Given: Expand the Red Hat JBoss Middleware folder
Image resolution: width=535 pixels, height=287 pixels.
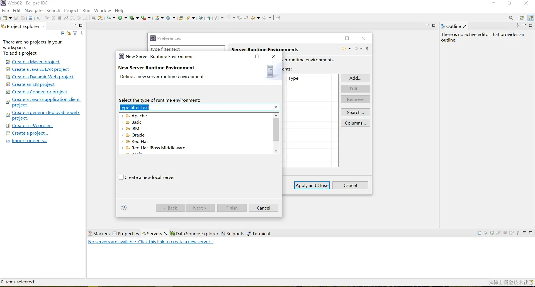Looking at the screenshot, I should [x=122, y=148].
